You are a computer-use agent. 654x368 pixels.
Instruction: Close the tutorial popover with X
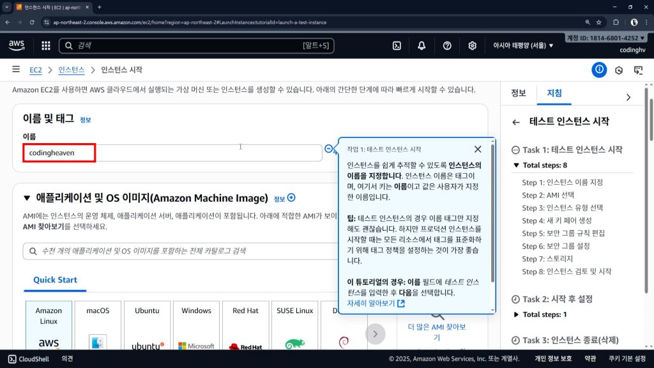[x=478, y=149]
